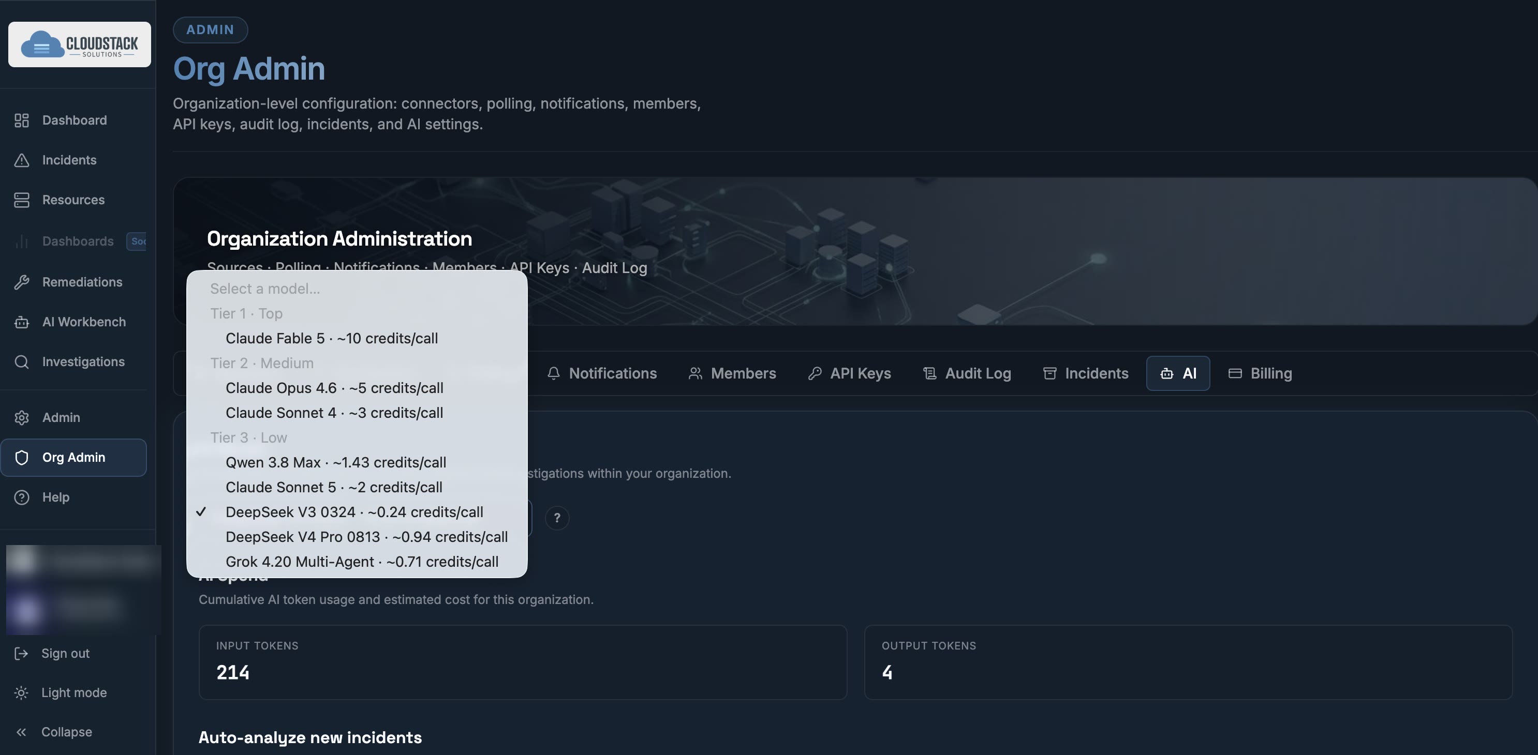Open the Audit Log tab

(967, 373)
